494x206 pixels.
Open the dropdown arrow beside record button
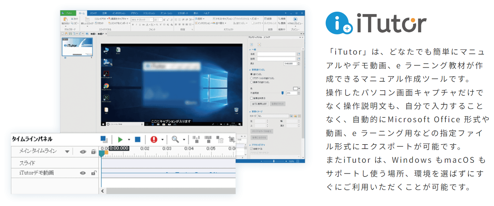pyautogui.click(x=162, y=140)
